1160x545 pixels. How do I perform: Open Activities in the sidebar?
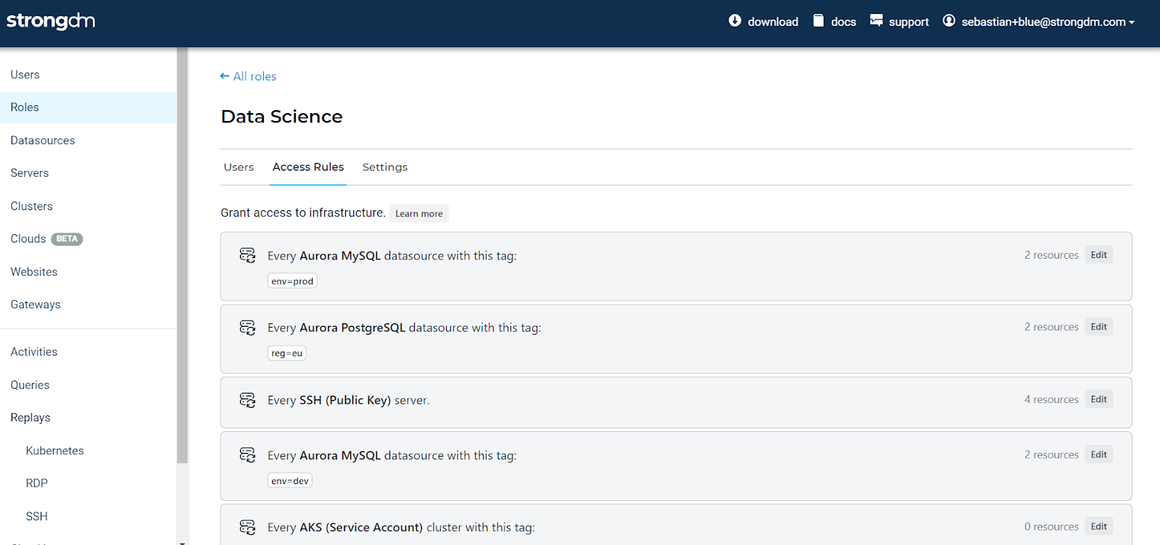point(88,352)
